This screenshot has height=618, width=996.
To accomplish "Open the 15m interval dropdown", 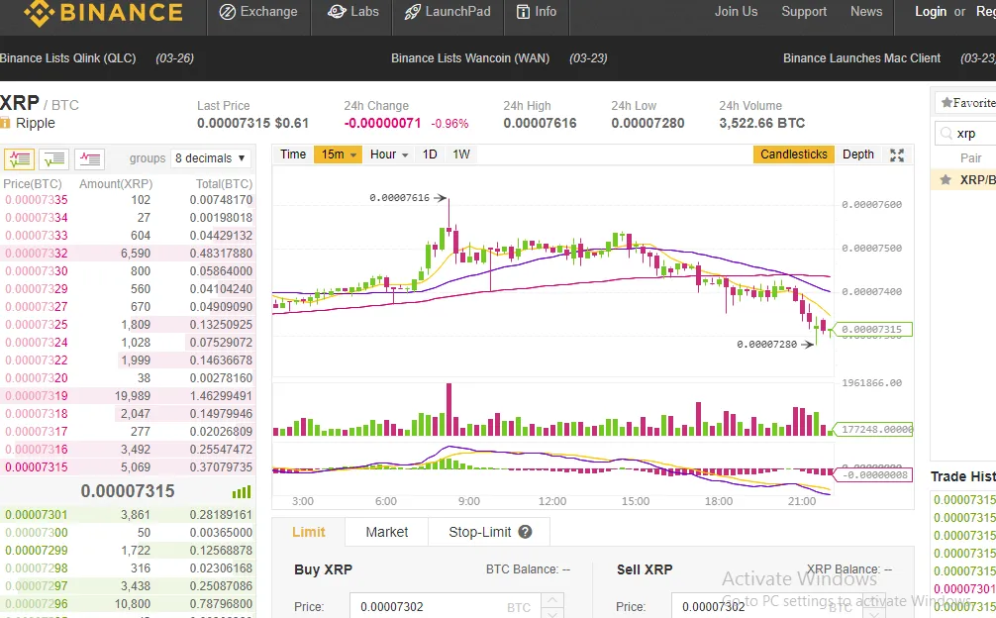I will coord(338,154).
